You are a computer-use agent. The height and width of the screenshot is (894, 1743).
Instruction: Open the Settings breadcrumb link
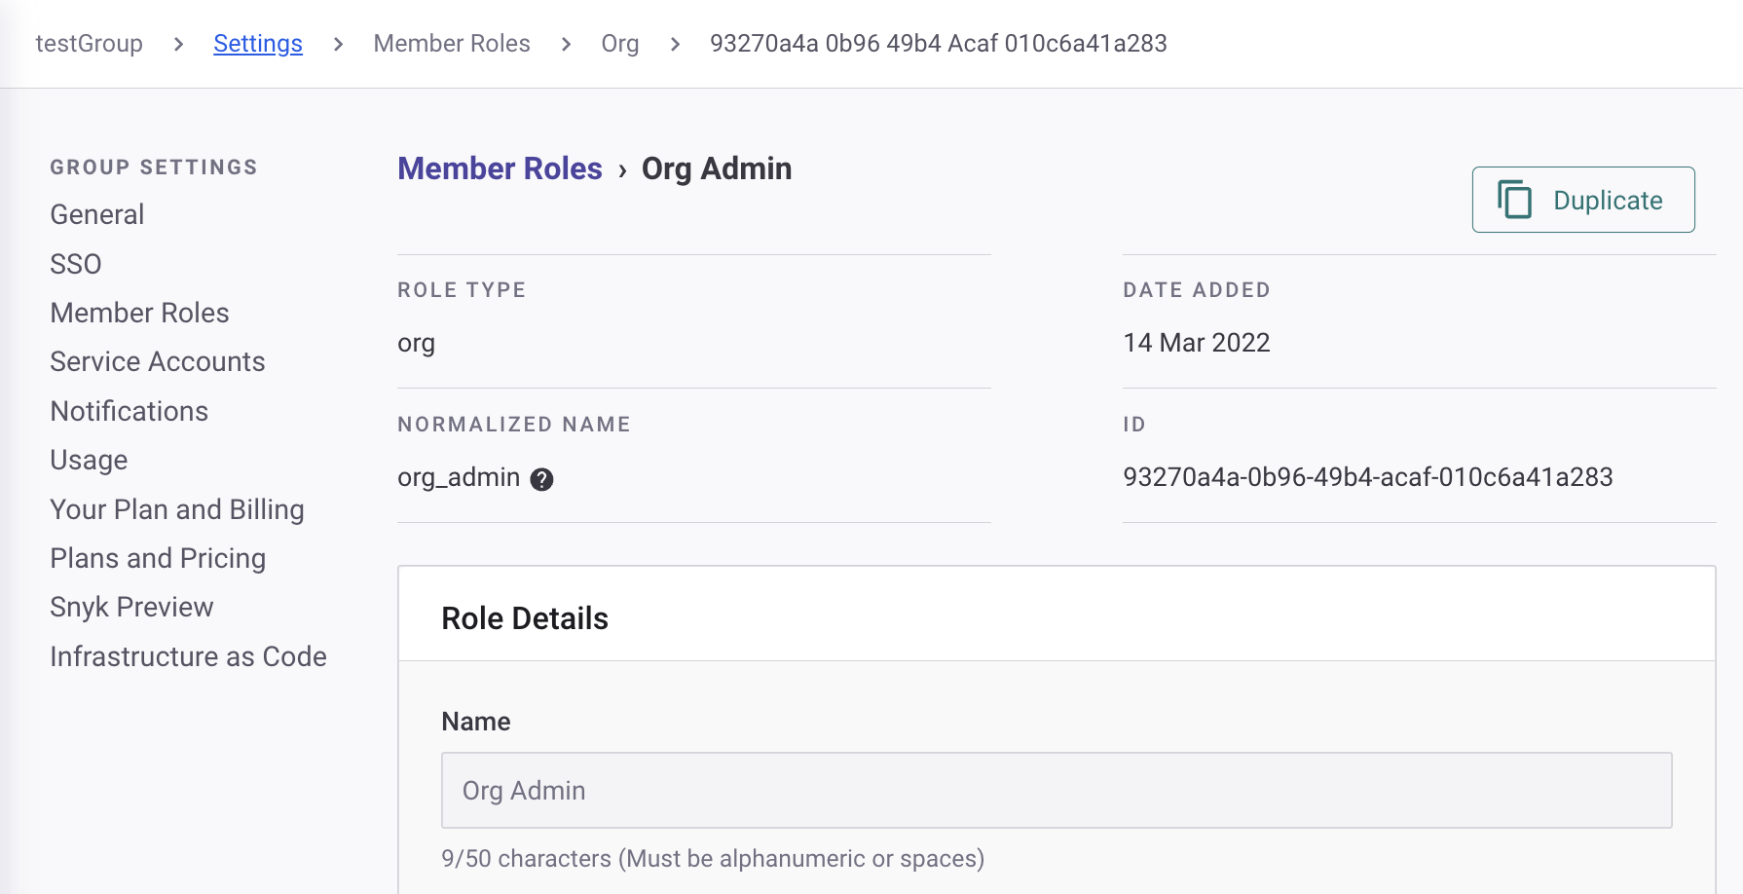[x=258, y=44]
